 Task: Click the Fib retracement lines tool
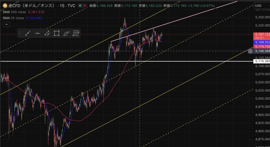pos(76,33)
